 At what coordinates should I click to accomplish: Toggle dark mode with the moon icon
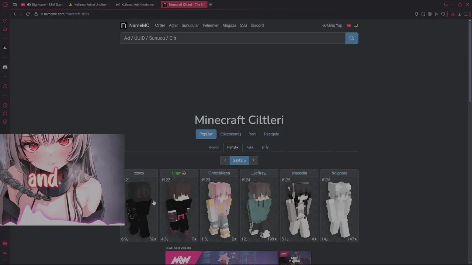(356, 25)
